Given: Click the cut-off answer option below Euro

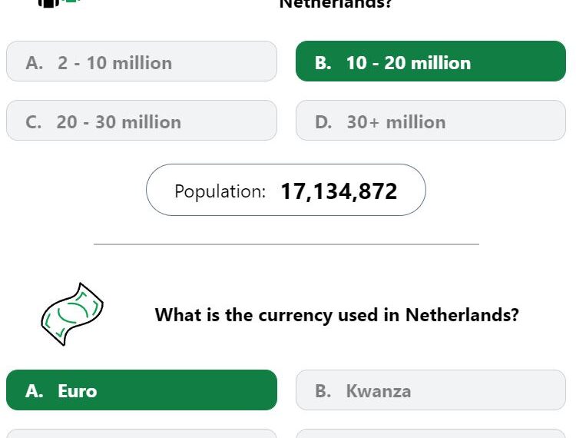Looking at the screenshot, I should pyautogui.click(x=141, y=433).
